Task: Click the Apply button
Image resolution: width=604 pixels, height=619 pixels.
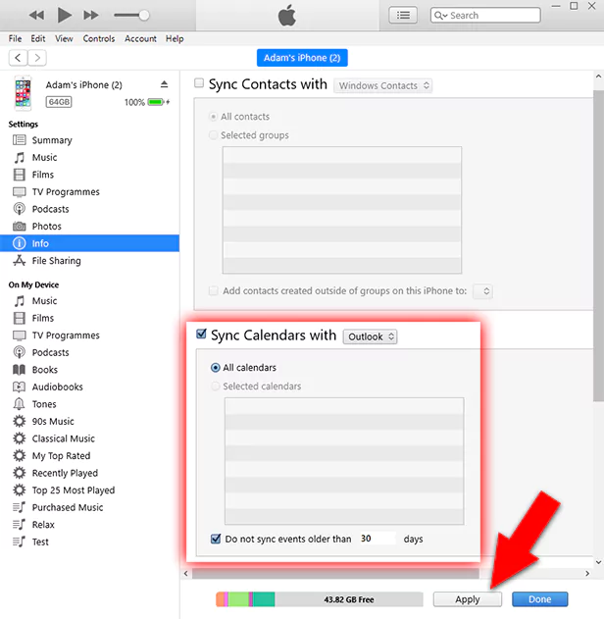Action: [468, 599]
